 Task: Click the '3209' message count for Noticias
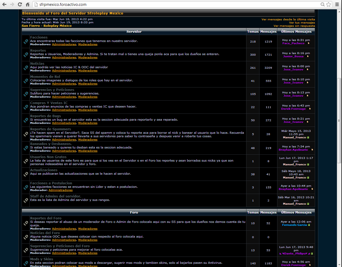(268, 68)
